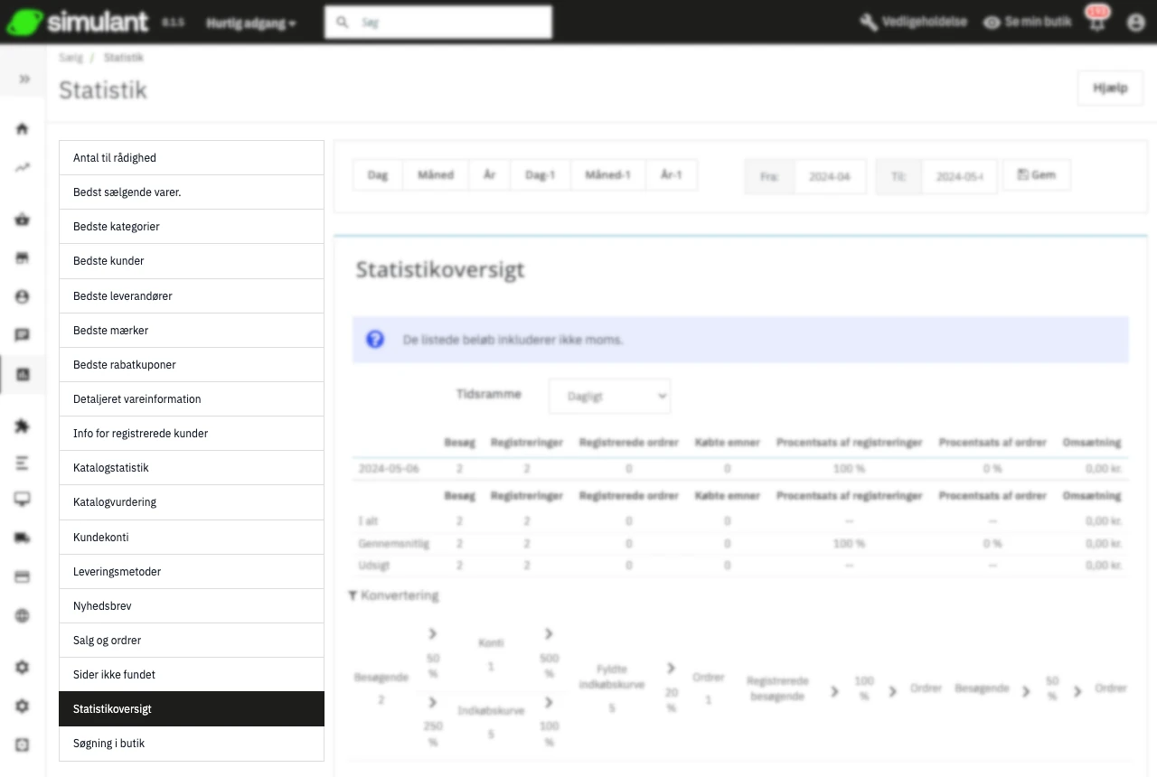Click the Fra start date field
This screenshot has height=777, width=1157.
[x=829, y=177]
